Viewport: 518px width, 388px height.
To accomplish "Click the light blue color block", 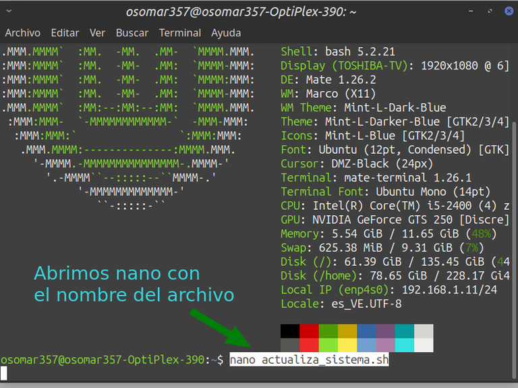I will (367, 345).
